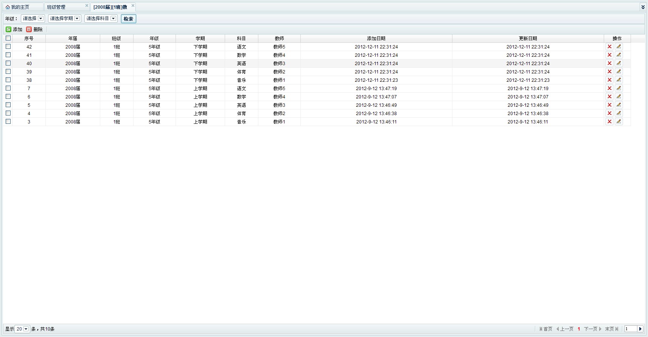
Task: Go to 下一页 next page
Action: [x=592, y=329]
